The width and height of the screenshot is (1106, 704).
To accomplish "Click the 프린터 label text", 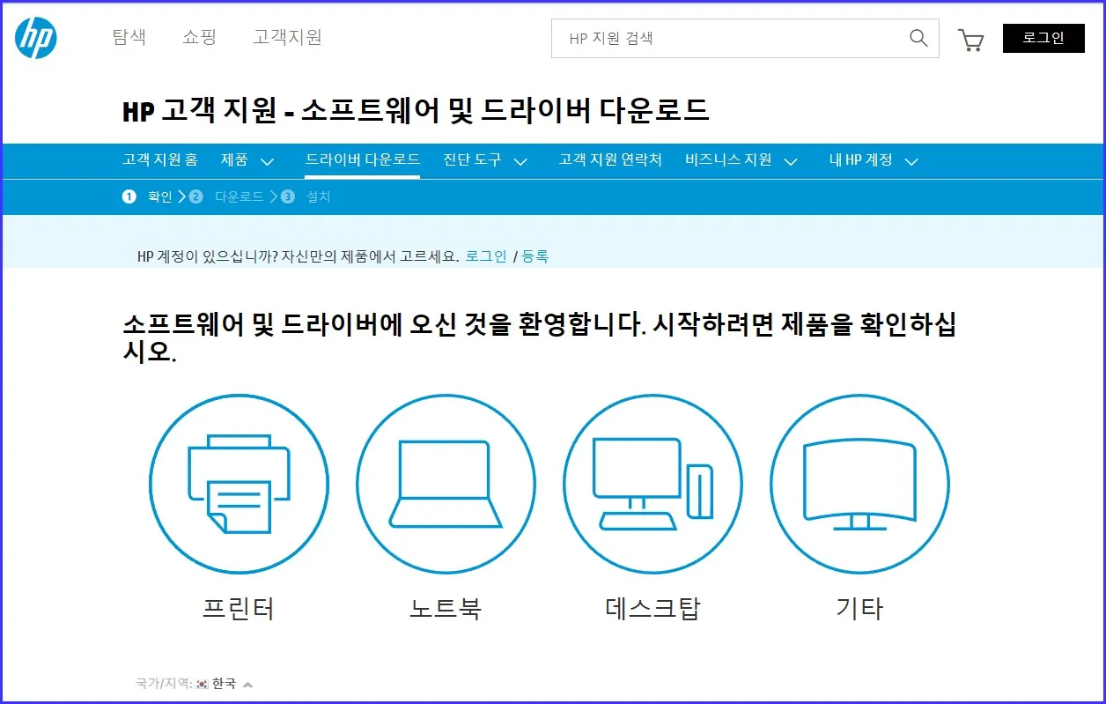I will pos(239,609).
